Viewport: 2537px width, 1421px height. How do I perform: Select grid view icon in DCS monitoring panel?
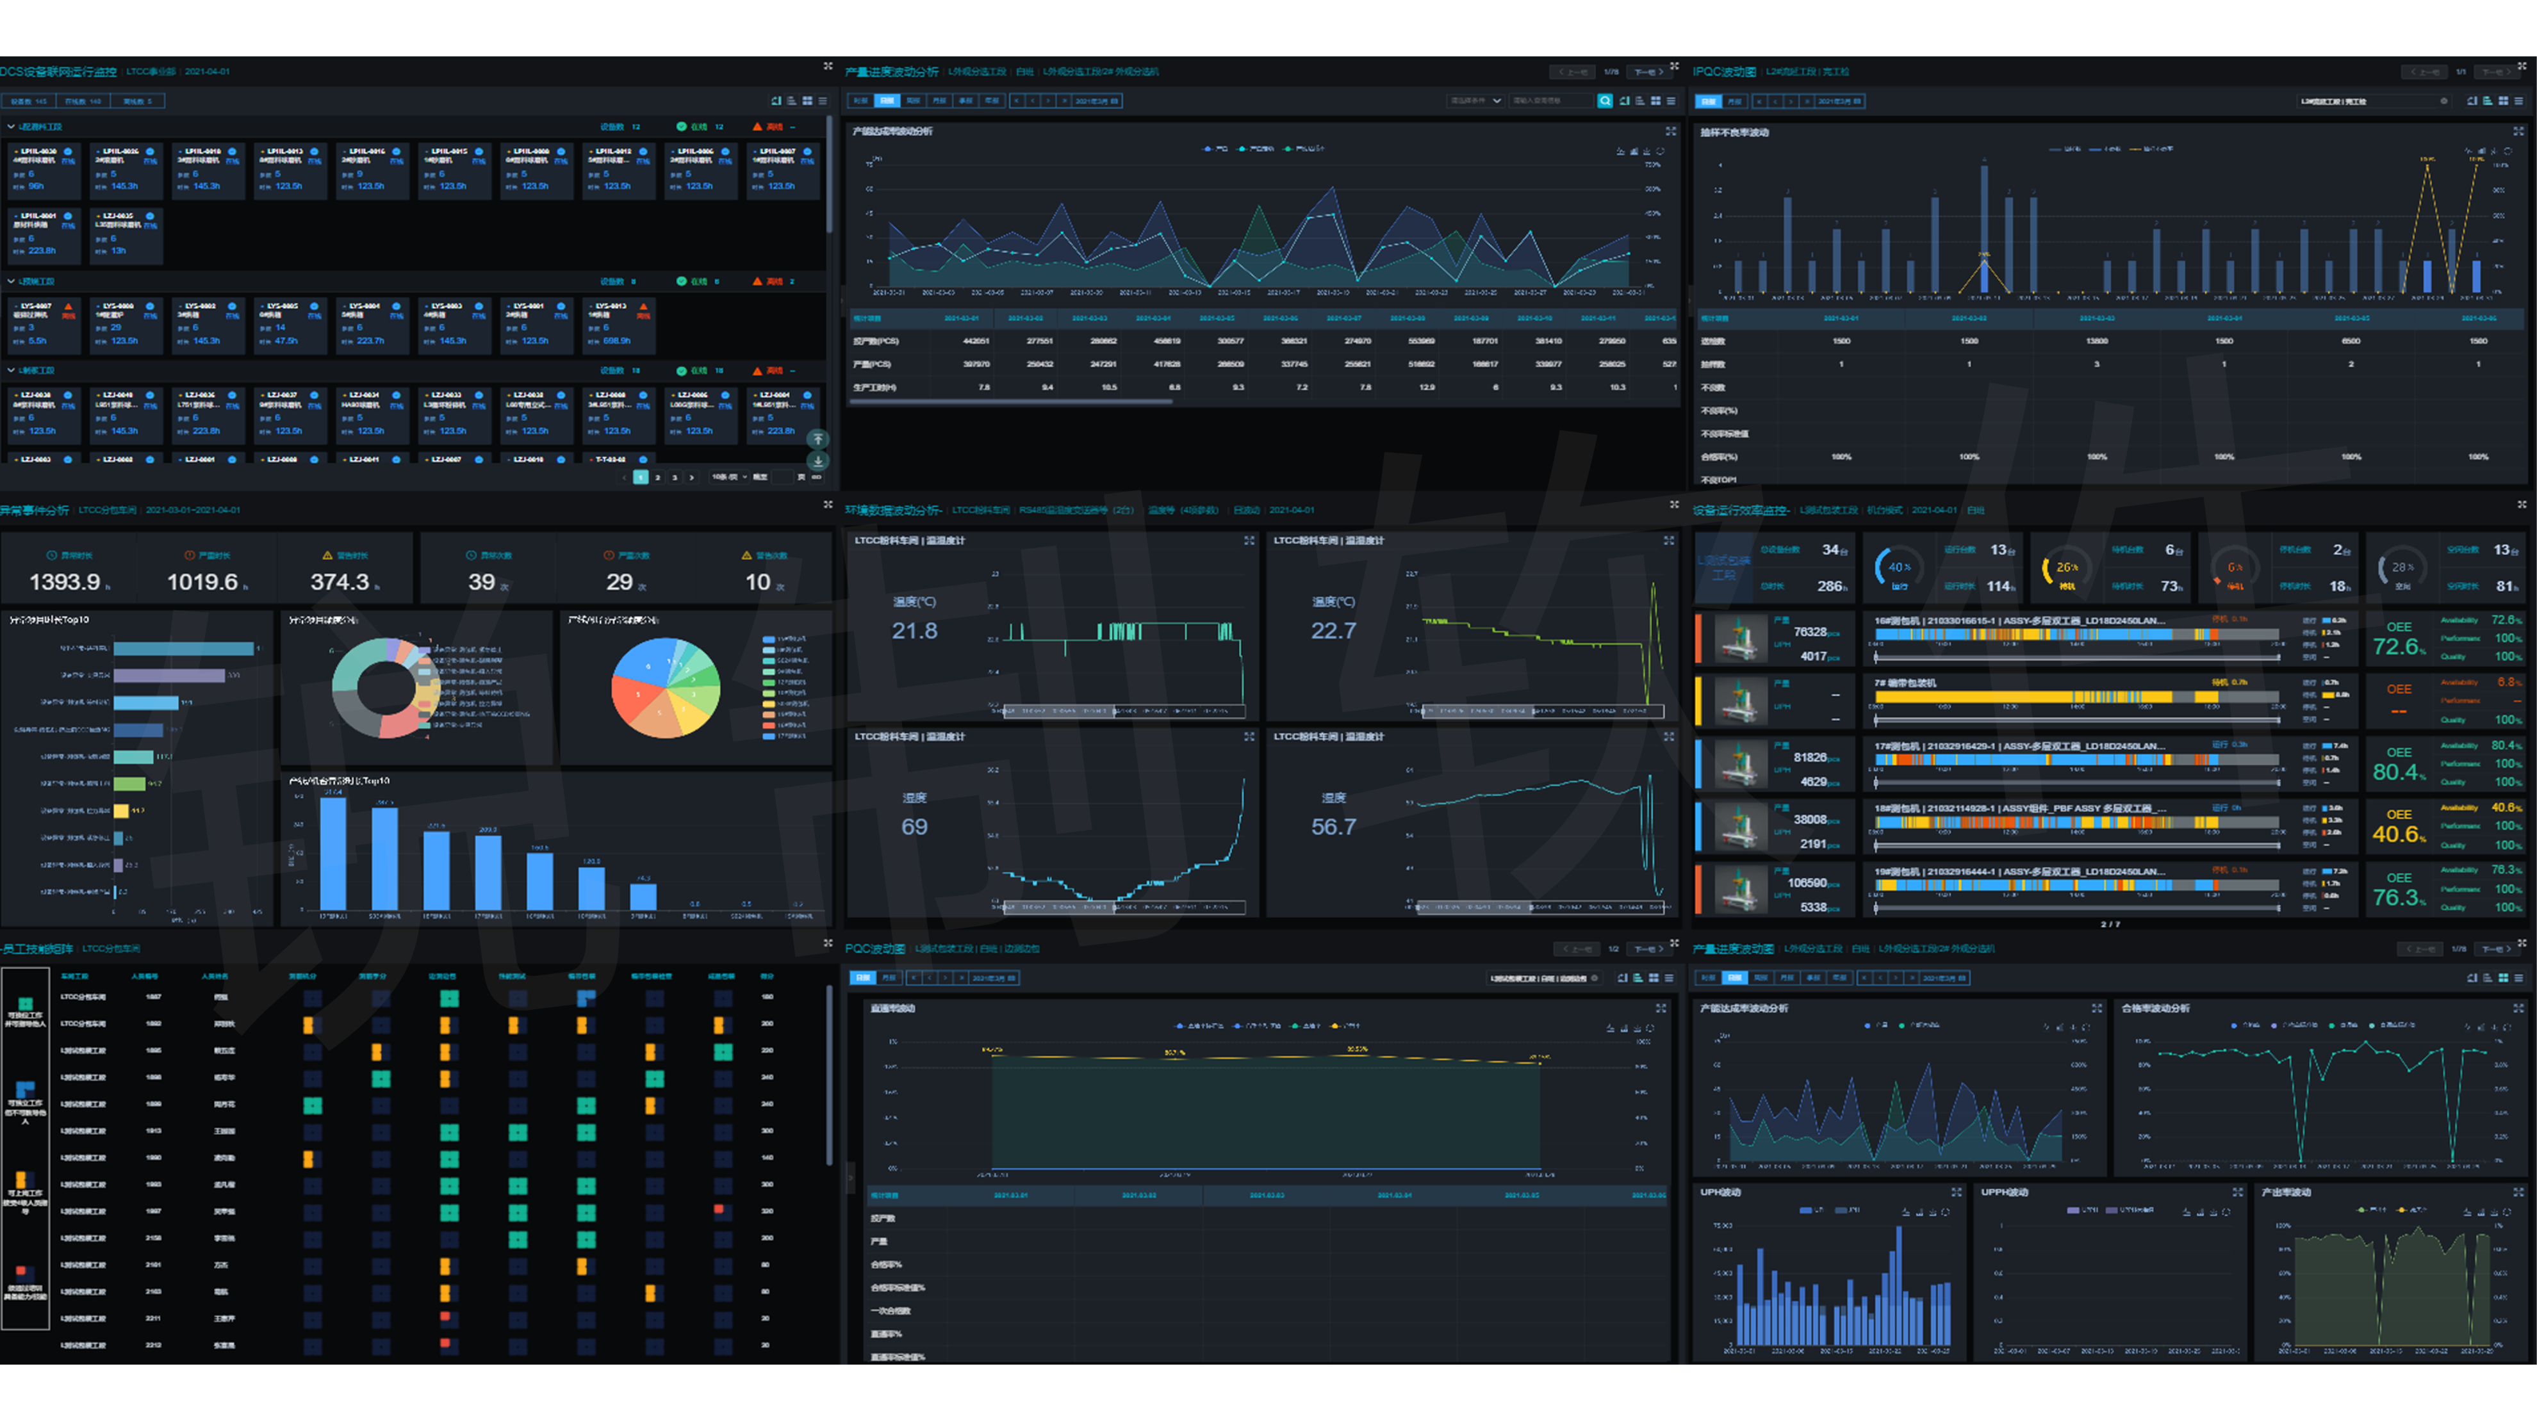808,101
